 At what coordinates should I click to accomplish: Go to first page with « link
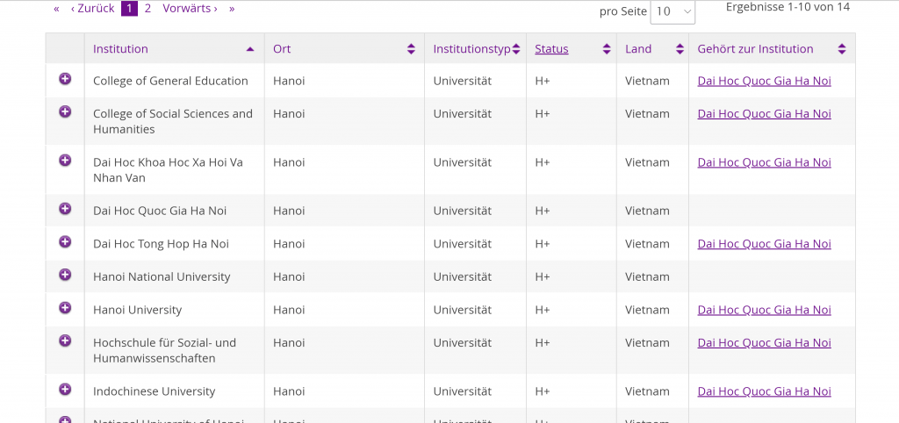[56, 9]
